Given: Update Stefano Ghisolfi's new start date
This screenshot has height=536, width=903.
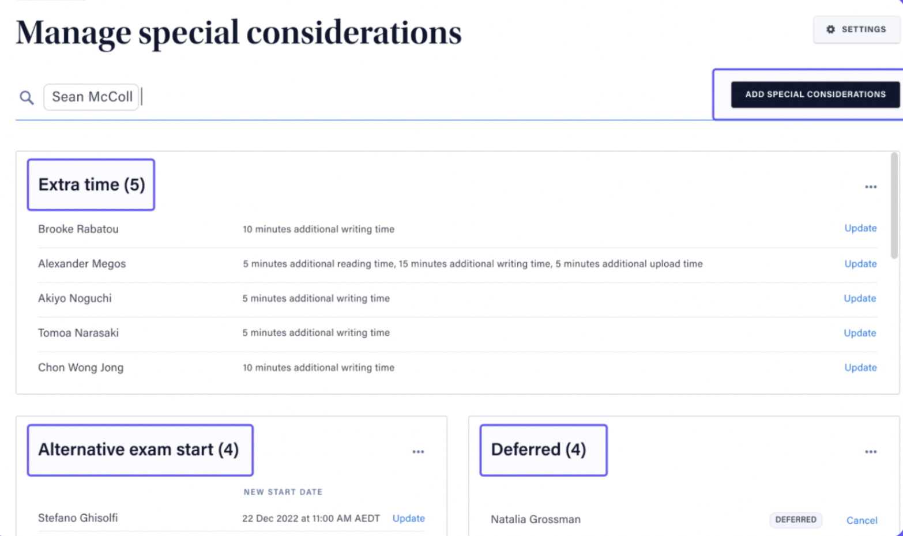Looking at the screenshot, I should [408, 518].
